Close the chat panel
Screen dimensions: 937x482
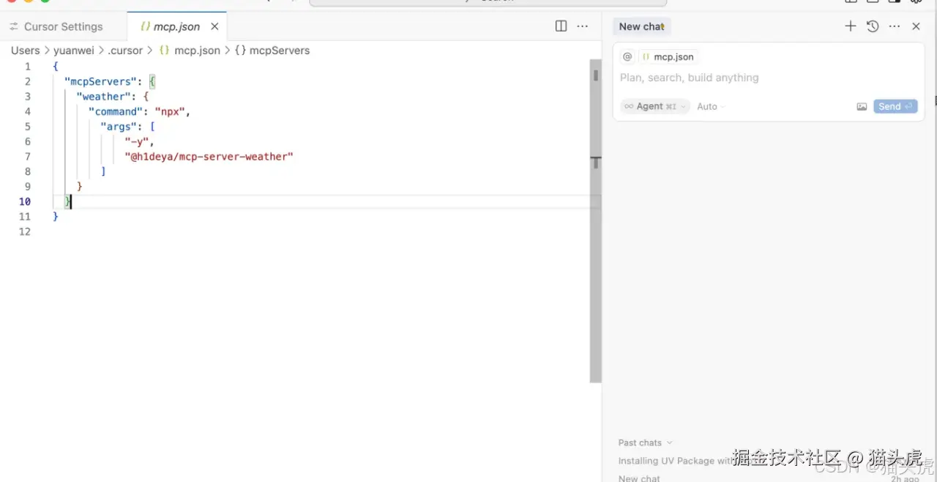(x=916, y=26)
